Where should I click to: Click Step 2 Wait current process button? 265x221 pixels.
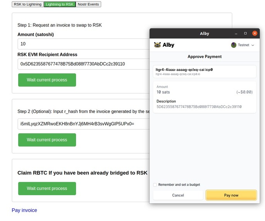47,140
